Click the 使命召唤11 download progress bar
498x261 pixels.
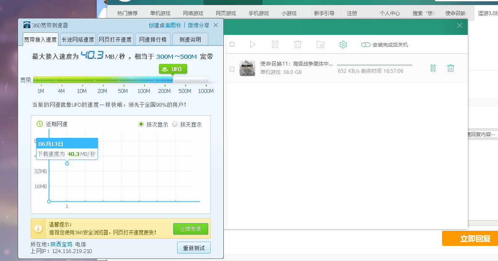coord(374,65)
